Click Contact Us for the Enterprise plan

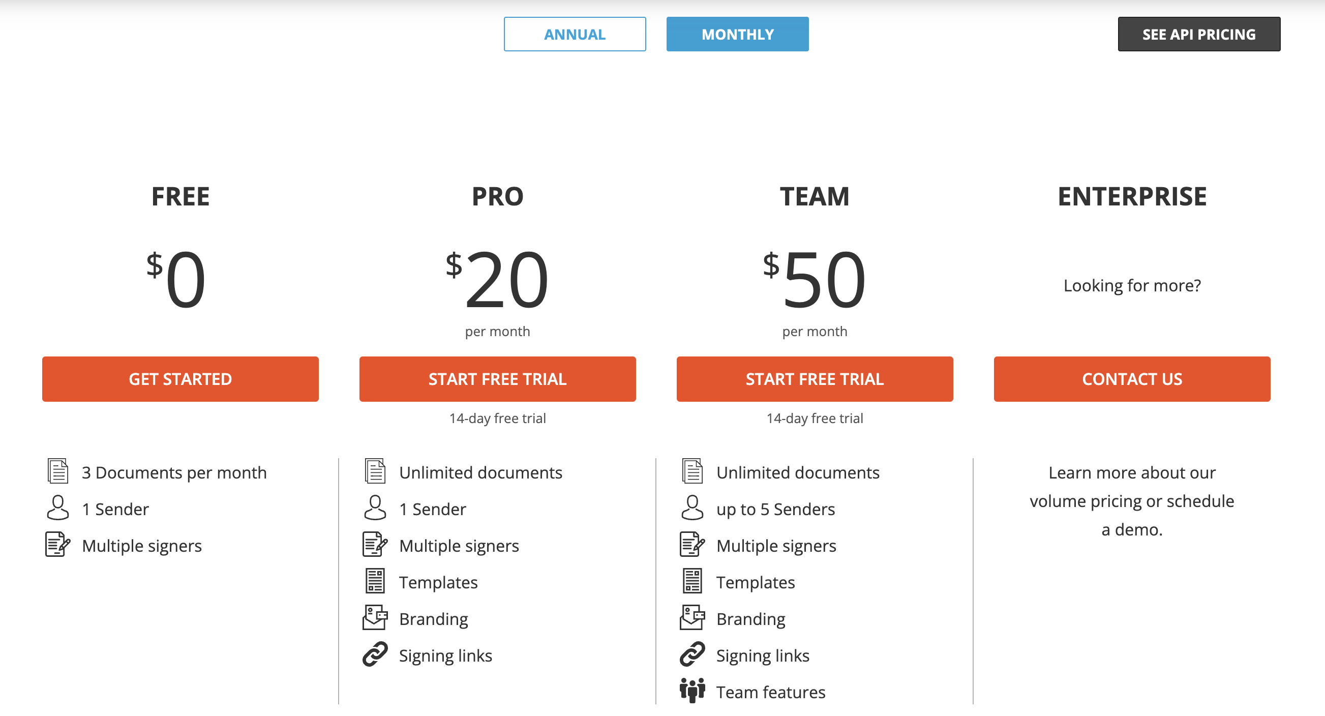point(1132,379)
